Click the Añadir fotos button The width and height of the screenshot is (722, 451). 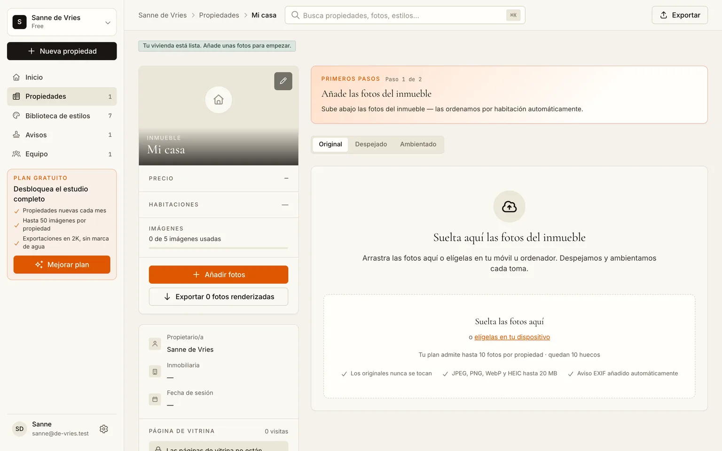pyautogui.click(x=219, y=275)
